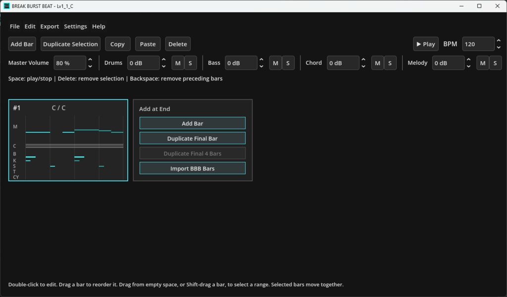
Task: Start playback with the Play button
Action: click(426, 44)
